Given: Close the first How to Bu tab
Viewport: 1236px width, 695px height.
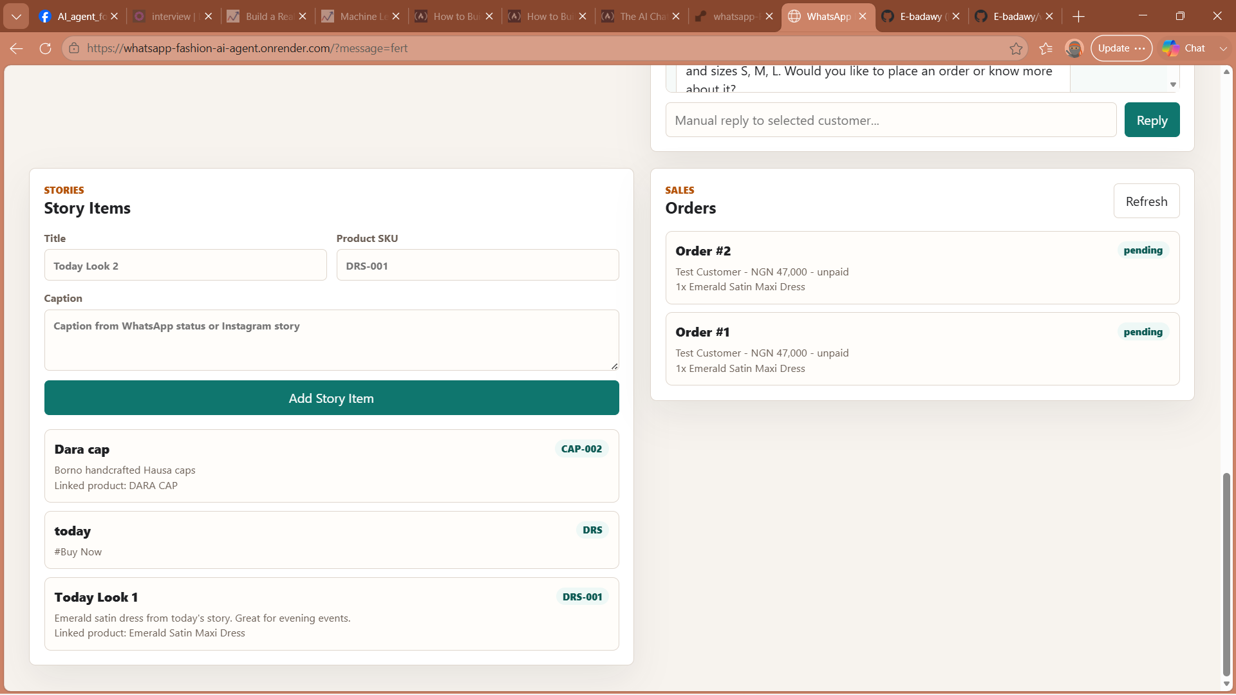Looking at the screenshot, I should [489, 16].
